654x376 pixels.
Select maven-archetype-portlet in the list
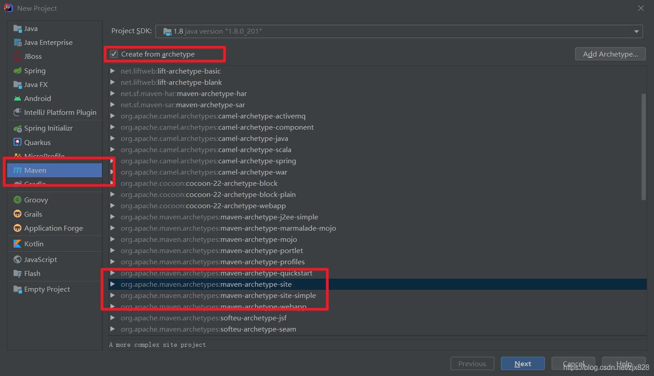(377, 250)
